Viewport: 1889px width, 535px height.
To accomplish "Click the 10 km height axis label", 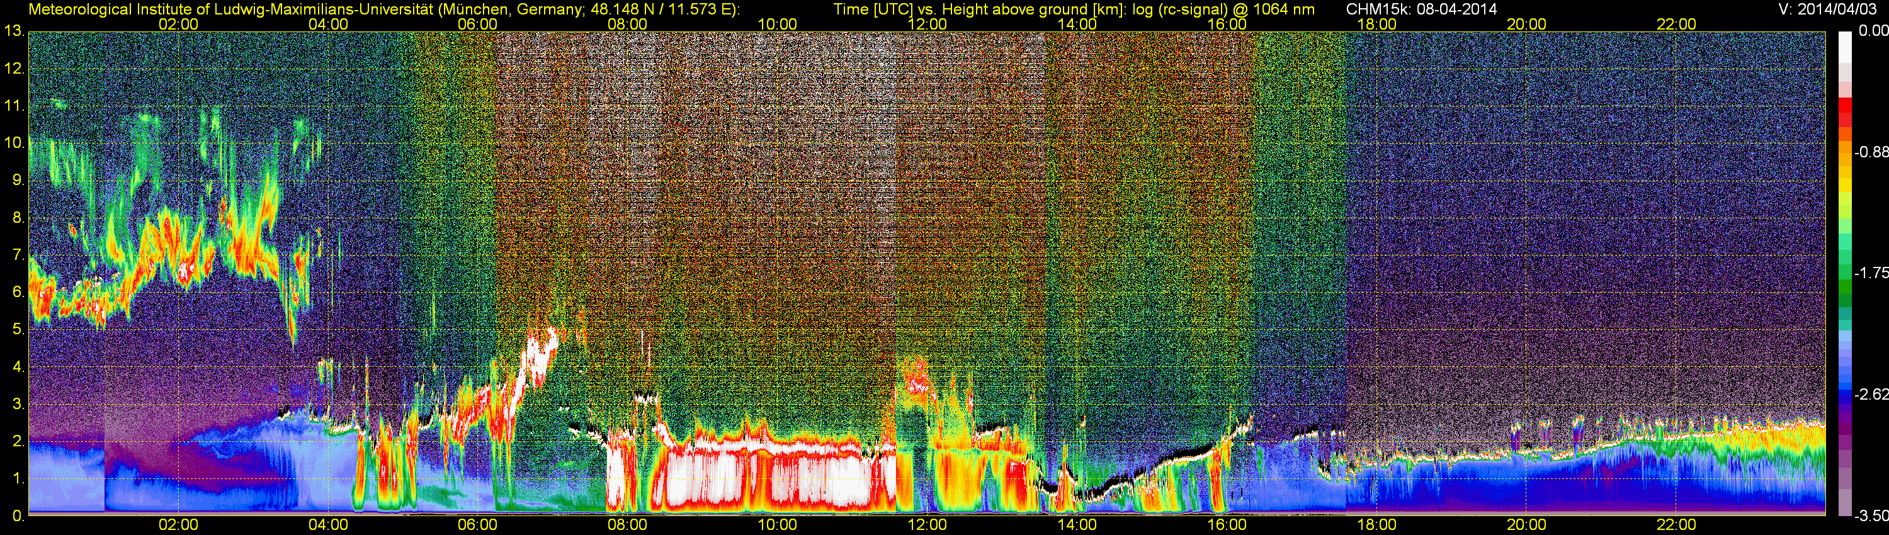I will pos(13,143).
